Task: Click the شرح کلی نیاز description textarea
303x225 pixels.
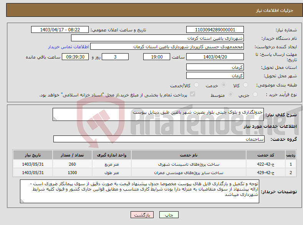Action: point(158,114)
